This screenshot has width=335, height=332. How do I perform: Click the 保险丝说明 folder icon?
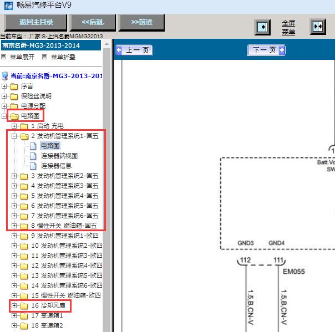pos(14,96)
